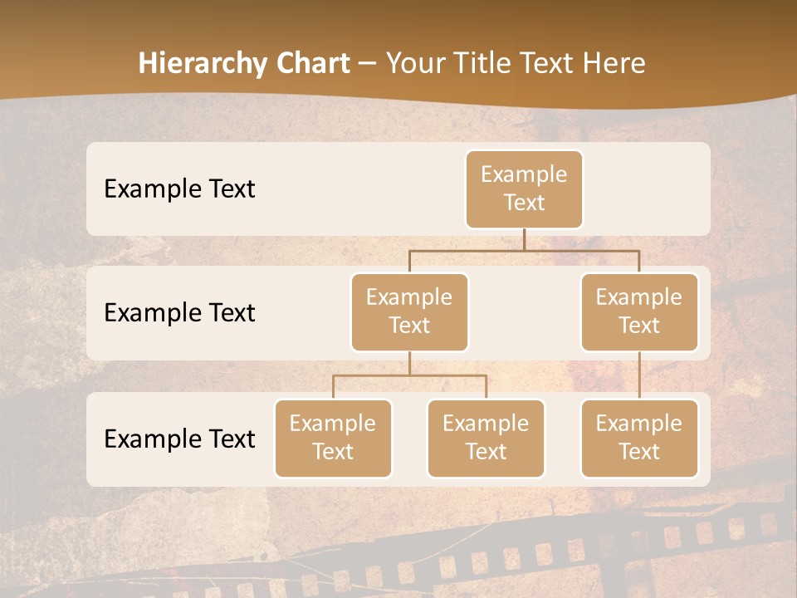797x598 pixels.
Task: Click the second row's "Example Text" label
Action: pyautogui.click(x=179, y=312)
